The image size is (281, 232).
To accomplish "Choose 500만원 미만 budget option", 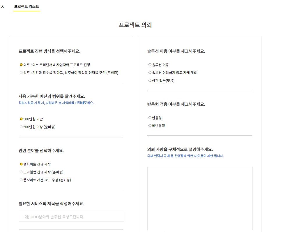I will click(21, 119).
